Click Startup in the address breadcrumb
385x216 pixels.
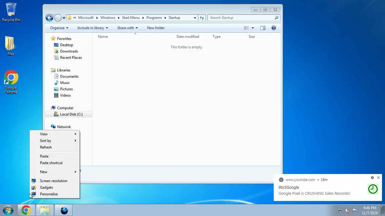(x=174, y=18)
